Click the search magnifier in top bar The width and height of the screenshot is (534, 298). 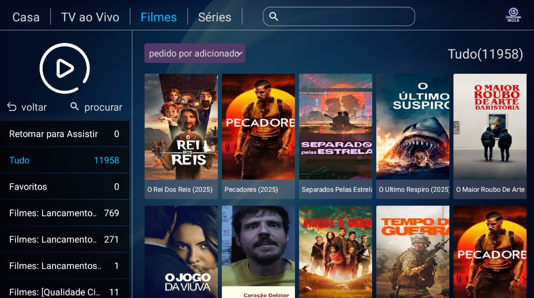tap(274, 17)
